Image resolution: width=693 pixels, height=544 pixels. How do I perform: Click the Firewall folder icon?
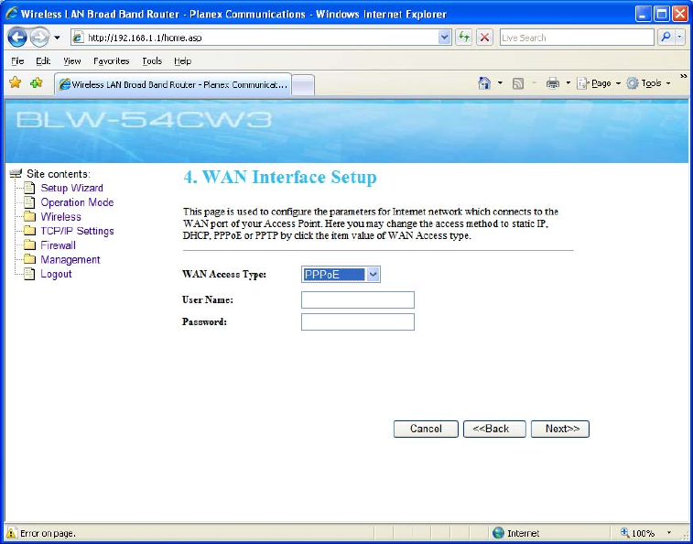(x=29, y=245)
